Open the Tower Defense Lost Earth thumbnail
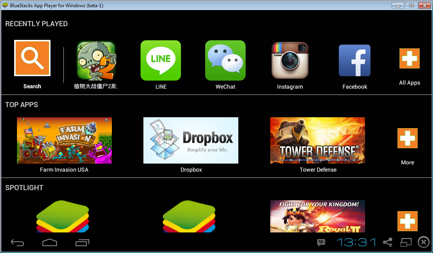Screen dimensions: 433x253 point(317,140)
